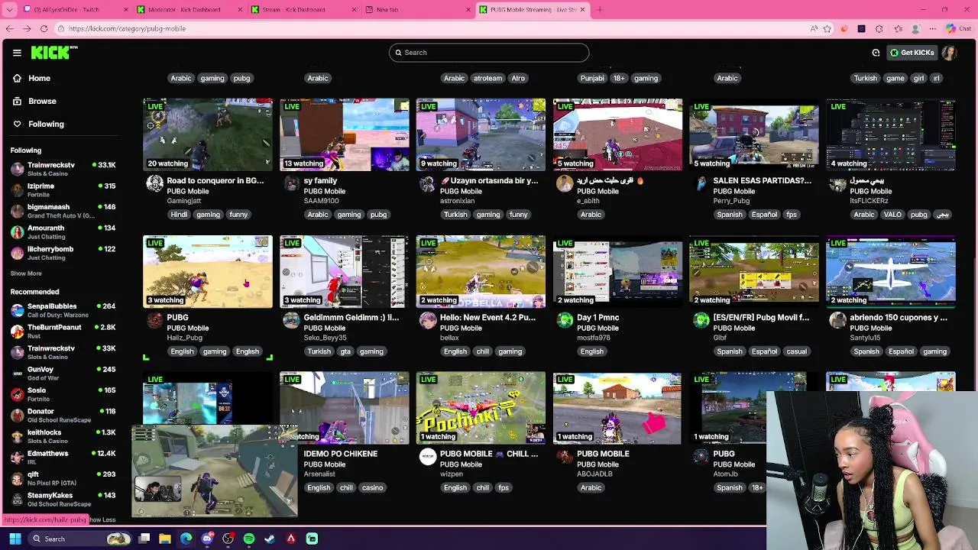The height and width of the screenshot is (550, 978).
Task: Click the bellax streamer avatar
Action: click(428, 320)
